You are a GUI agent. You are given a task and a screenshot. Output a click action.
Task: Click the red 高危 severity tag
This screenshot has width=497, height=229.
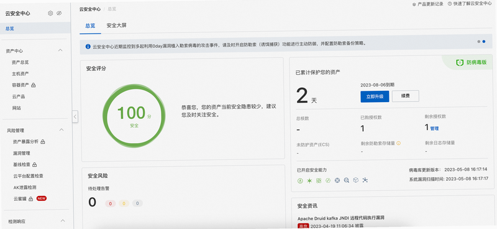(303, 226)
